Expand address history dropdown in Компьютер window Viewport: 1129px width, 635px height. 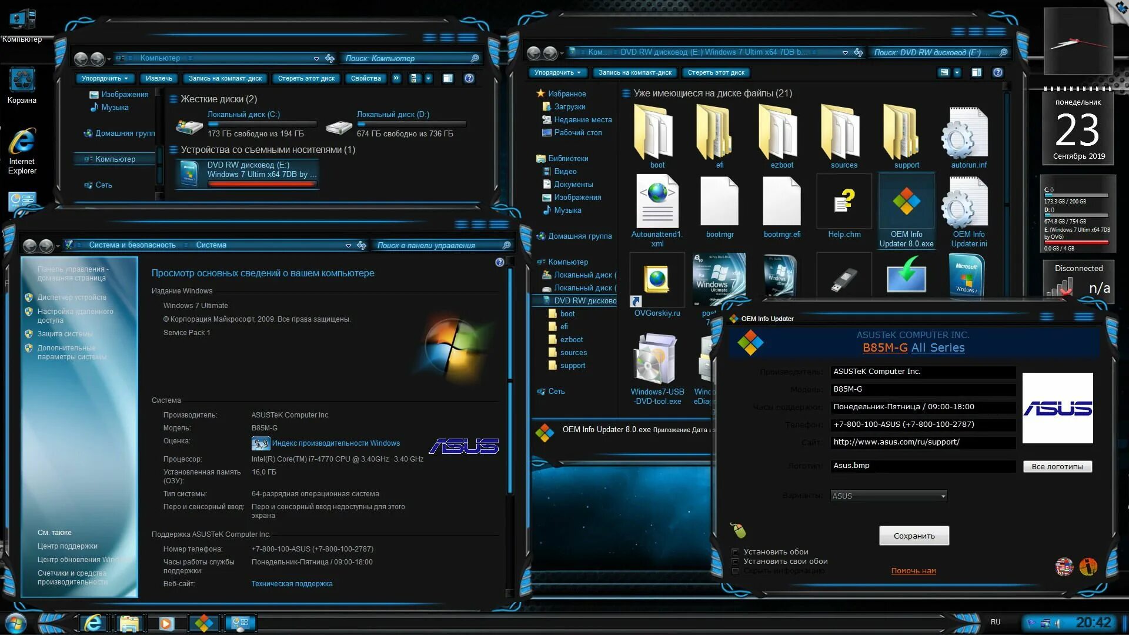[x=316, y=58]
